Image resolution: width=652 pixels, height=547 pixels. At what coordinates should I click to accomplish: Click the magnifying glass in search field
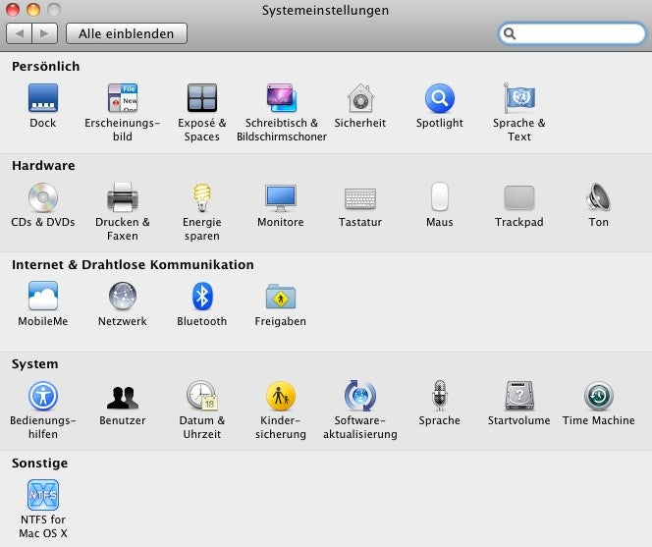pos(510,33)
